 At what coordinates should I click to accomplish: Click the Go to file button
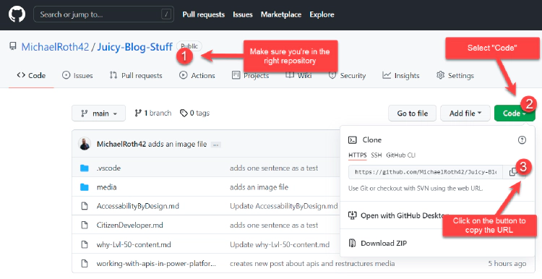click(x=413, y=113)
